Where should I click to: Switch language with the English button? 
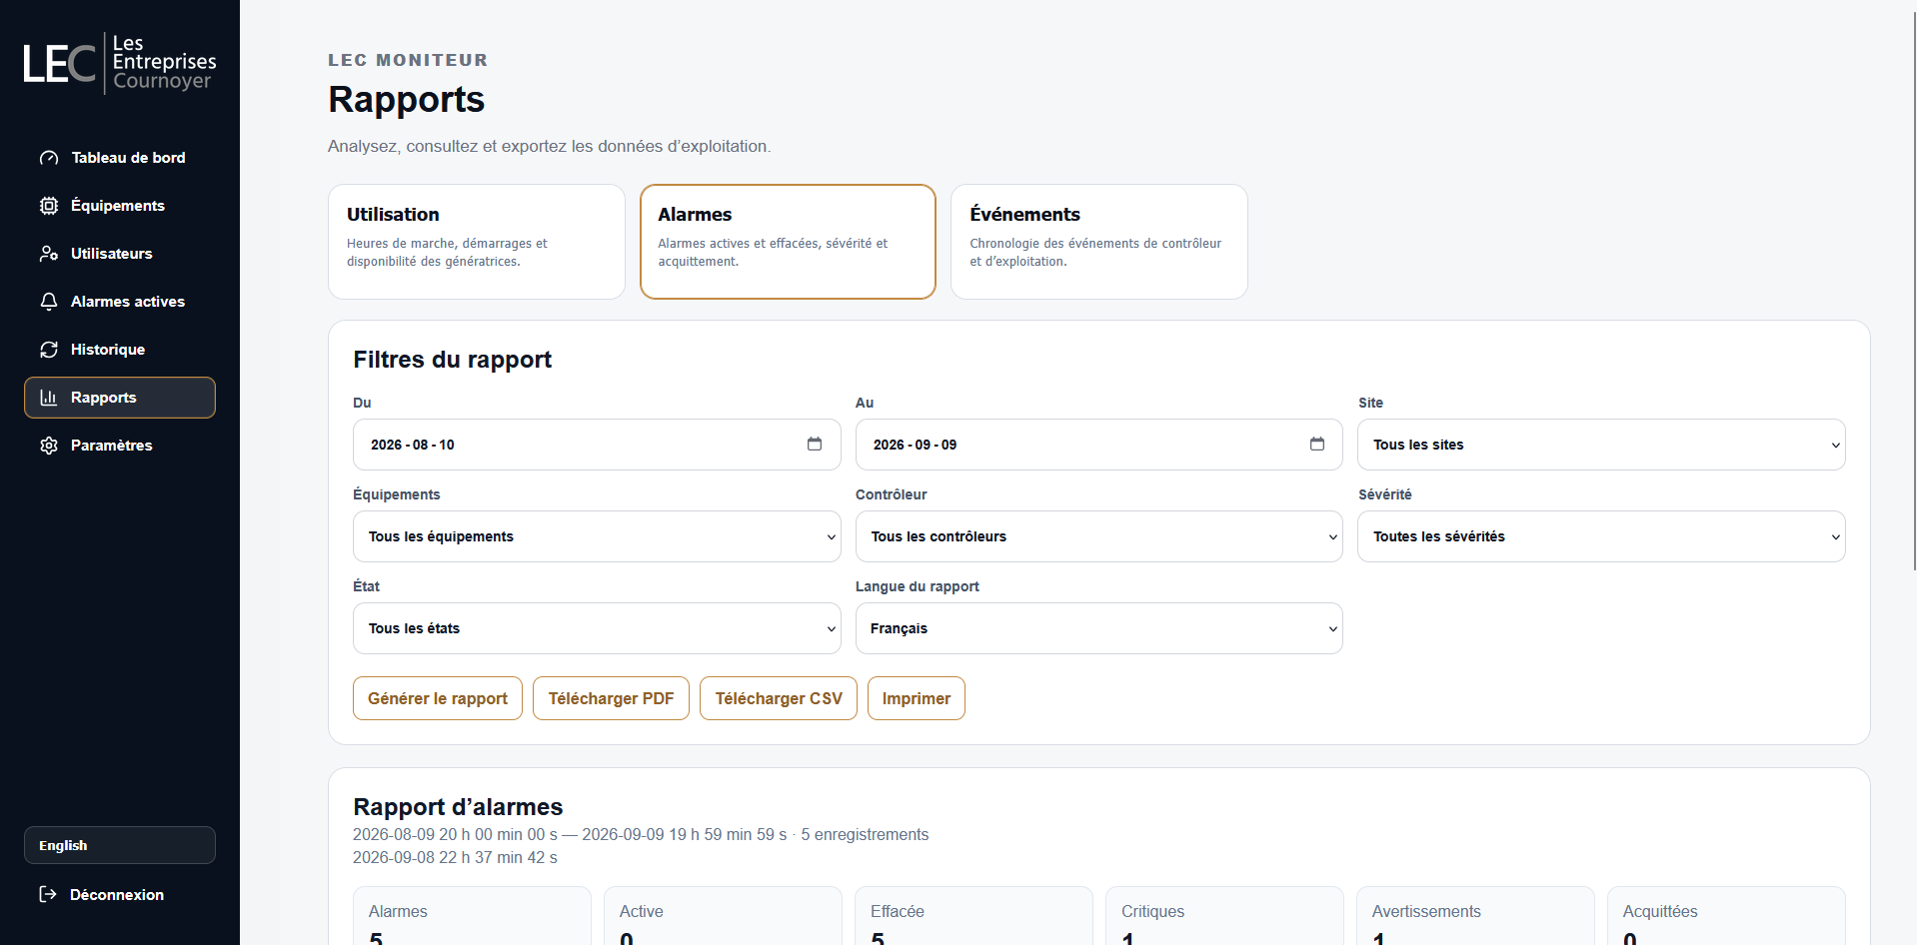pyautogui.click(x=120, y=845)
